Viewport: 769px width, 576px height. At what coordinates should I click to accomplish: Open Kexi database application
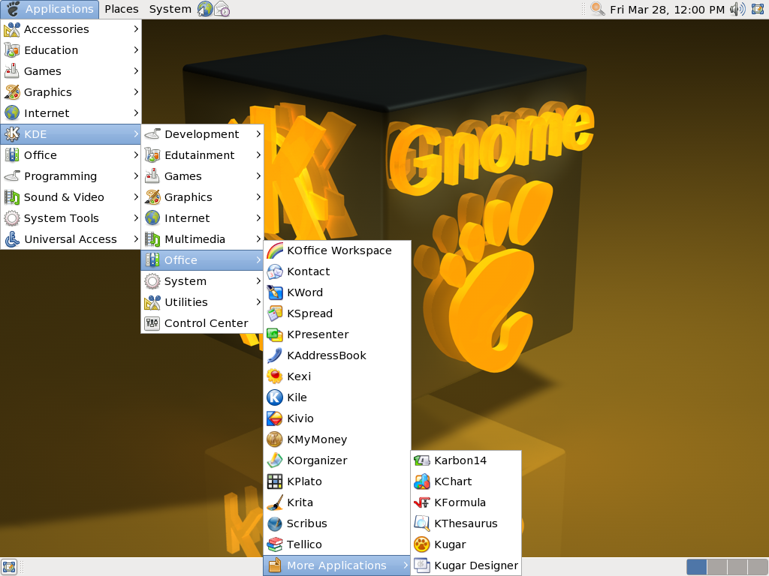pos(297,376)
